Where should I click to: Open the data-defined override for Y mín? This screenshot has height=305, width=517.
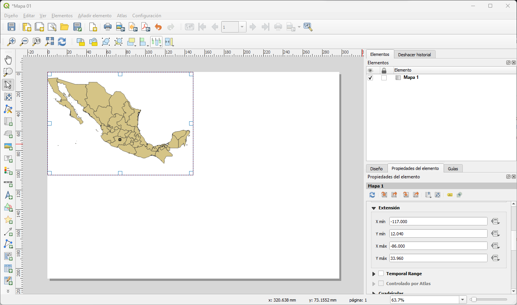pyautogui.click(x=496, y=234)
